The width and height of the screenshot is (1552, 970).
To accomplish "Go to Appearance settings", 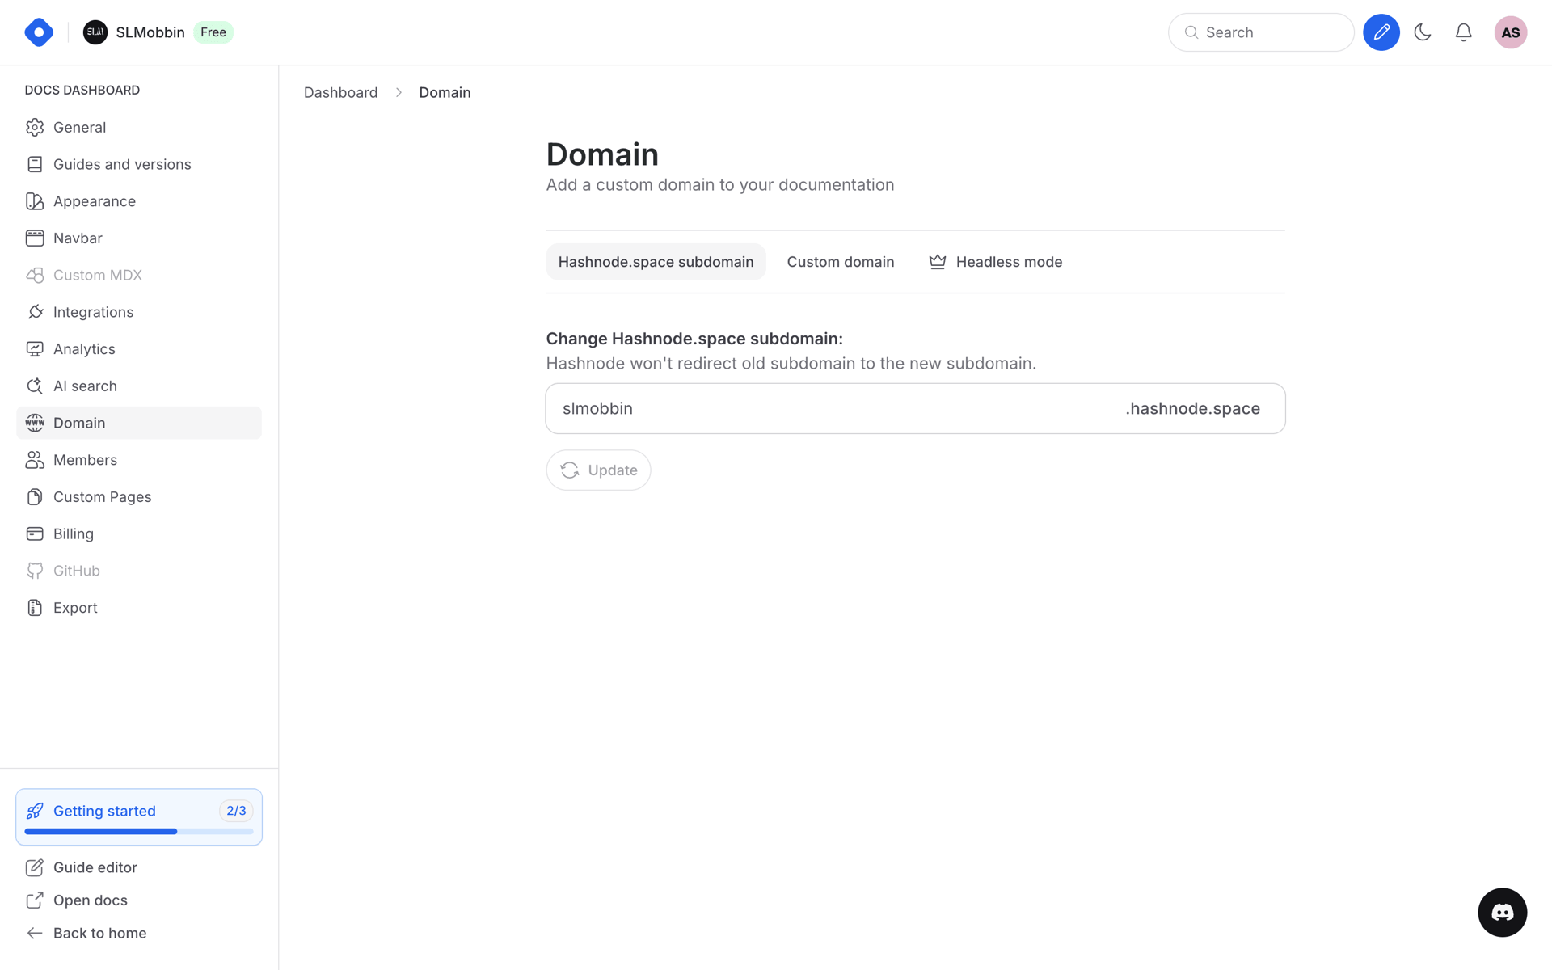I will coord(139,201).
